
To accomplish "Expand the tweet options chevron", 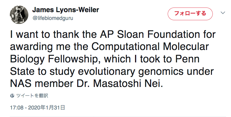I will click(223, 13).
